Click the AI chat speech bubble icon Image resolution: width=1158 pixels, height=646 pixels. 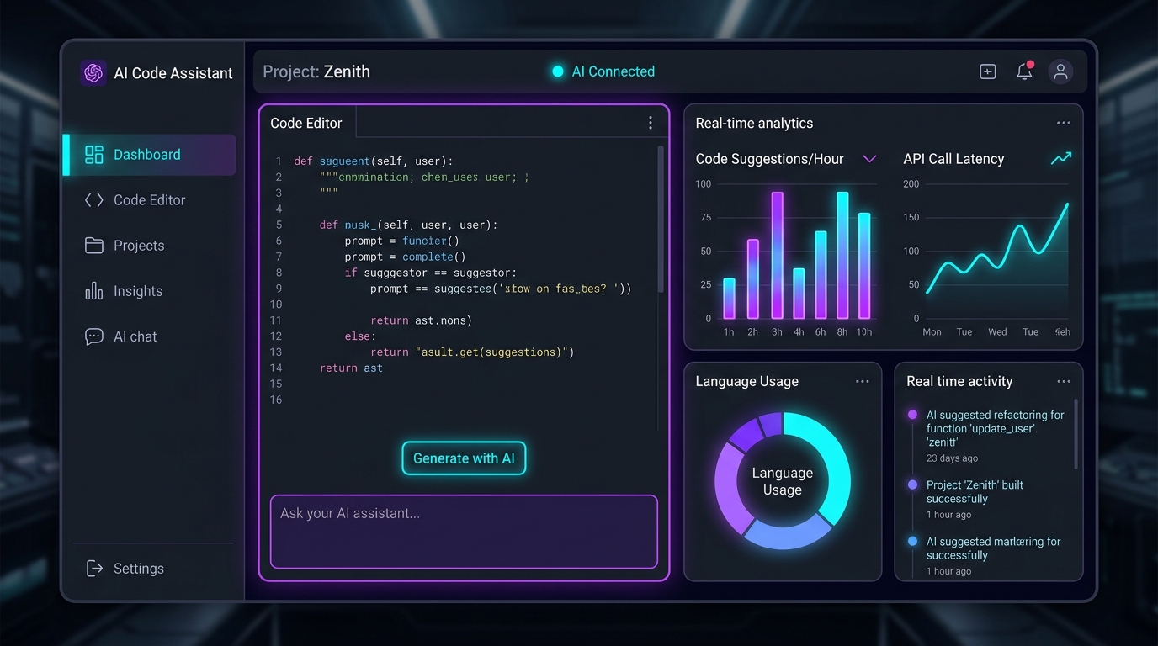[94, 336]
